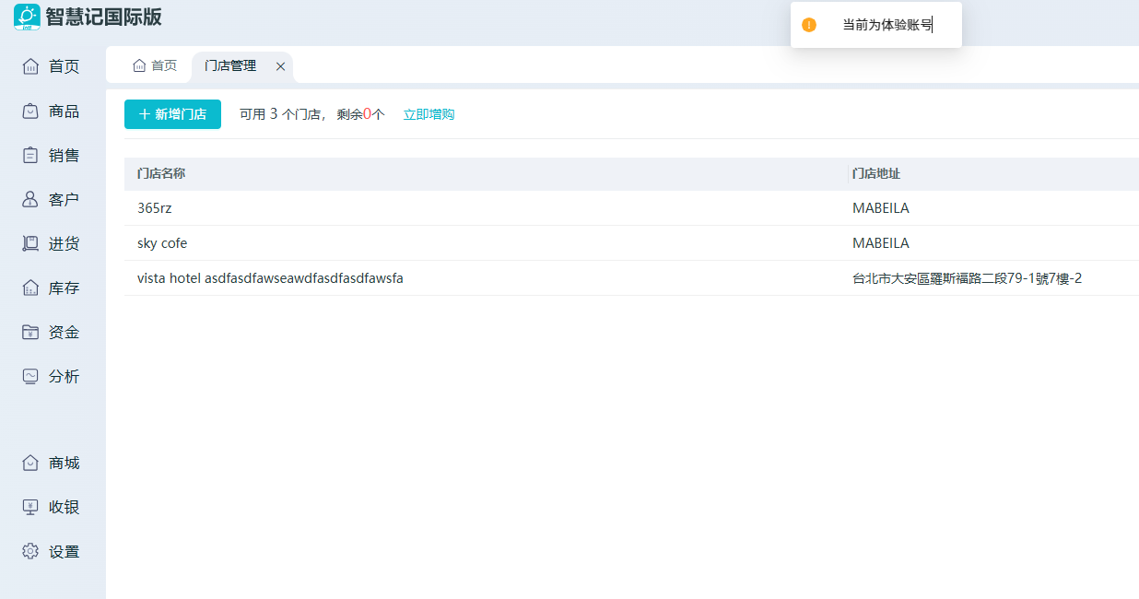Open the 商城 mall section
The width and height of the screenshot is (1139, 599).
tap(52, 464)
